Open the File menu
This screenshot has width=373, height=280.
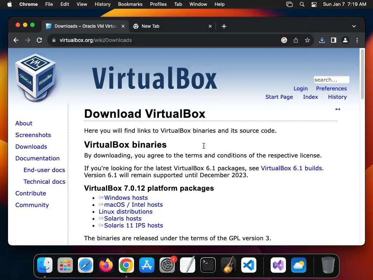(49, 4)
